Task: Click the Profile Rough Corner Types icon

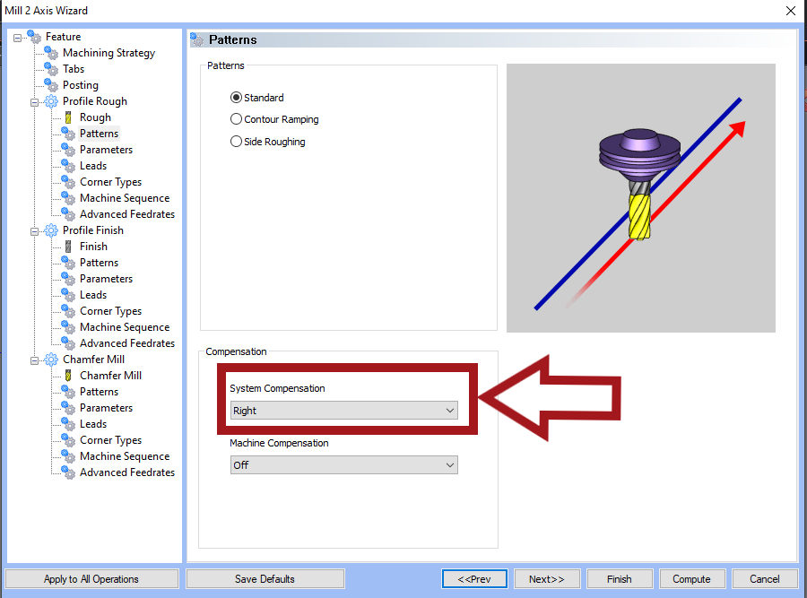Action: click(x=68, y=182)
